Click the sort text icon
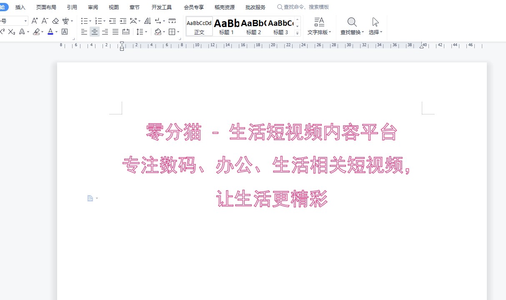506x300 pixels. tap(147, 21)
